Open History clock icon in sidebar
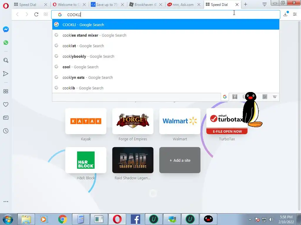 pos(6,131)
